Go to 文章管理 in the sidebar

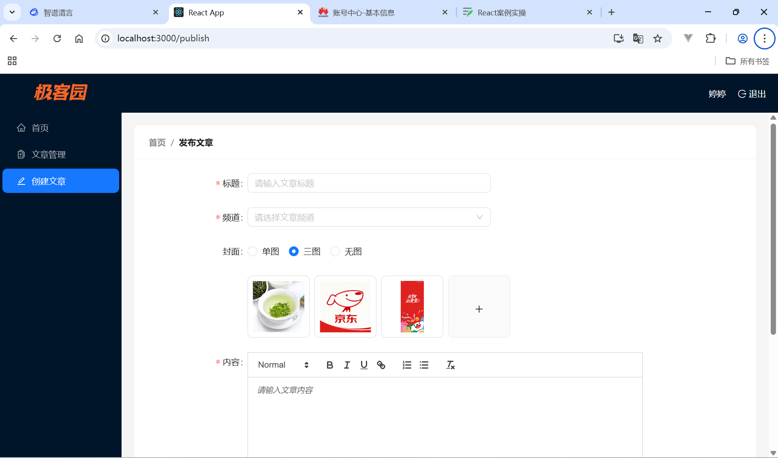[49, 154]
